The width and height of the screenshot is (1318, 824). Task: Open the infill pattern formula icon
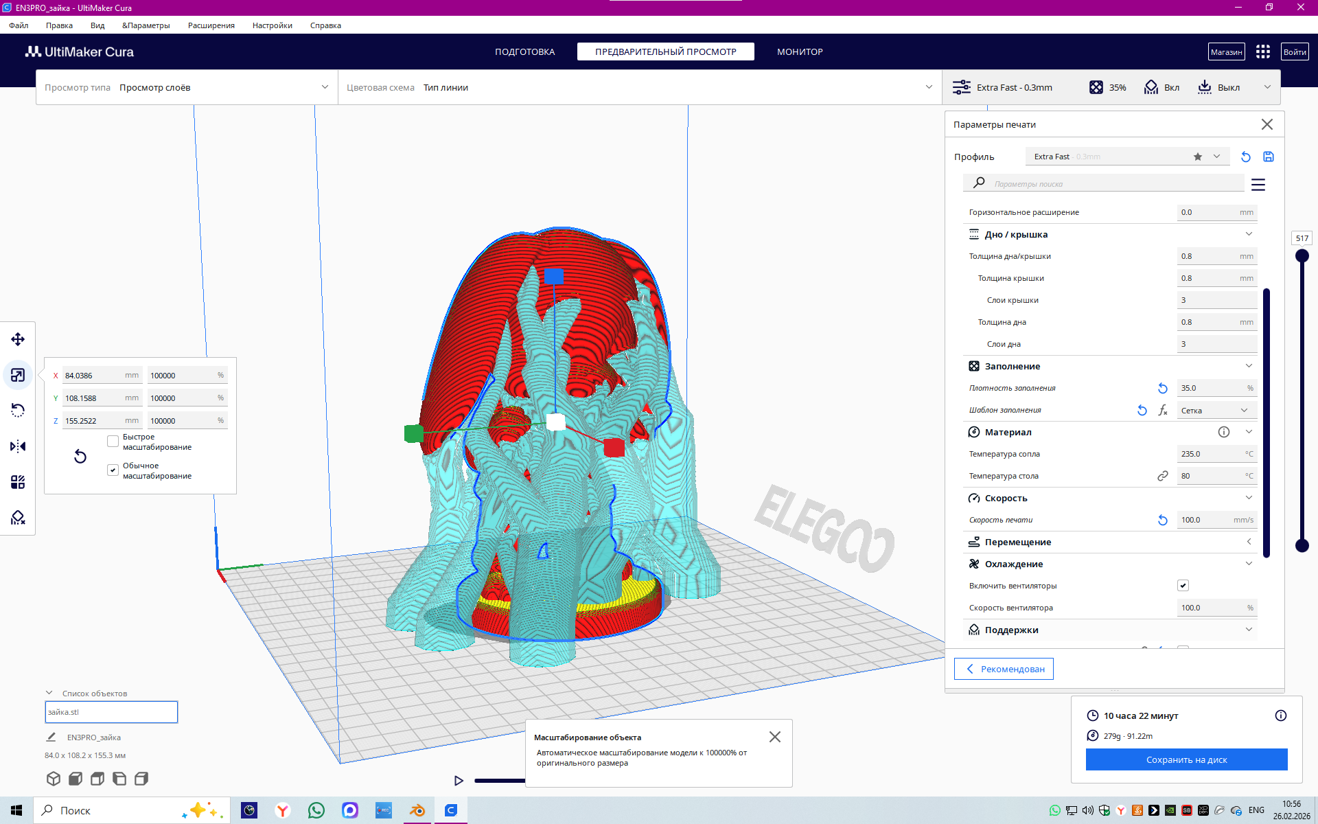(x=1163, y=410)
